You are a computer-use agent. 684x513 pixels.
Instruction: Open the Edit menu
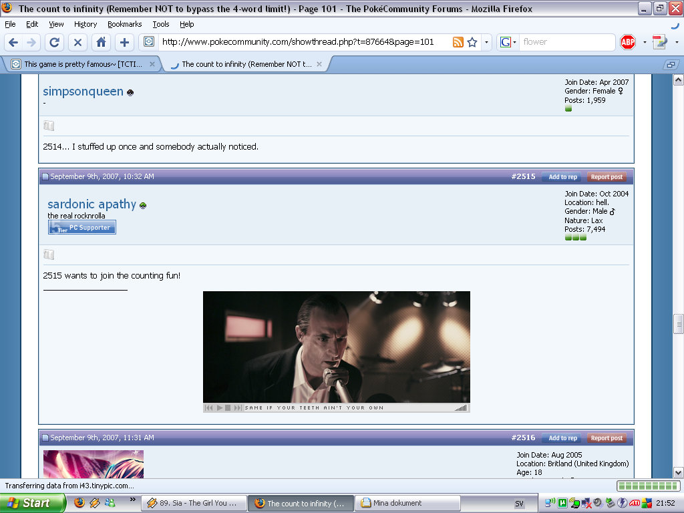click(x=32, y=24)
